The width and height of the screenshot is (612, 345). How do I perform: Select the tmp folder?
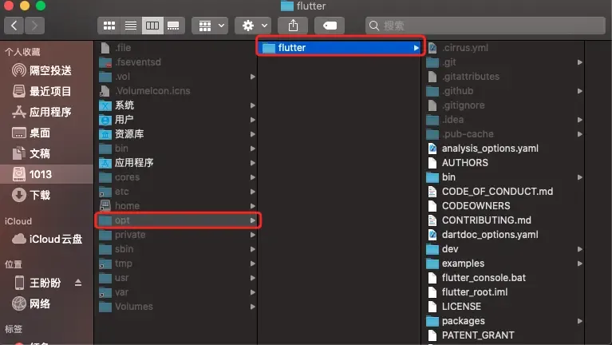coord(176,264)
